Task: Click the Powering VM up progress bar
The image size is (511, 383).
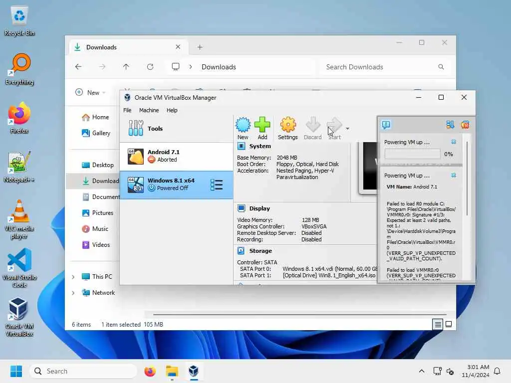Action: (x=412, y=154)
